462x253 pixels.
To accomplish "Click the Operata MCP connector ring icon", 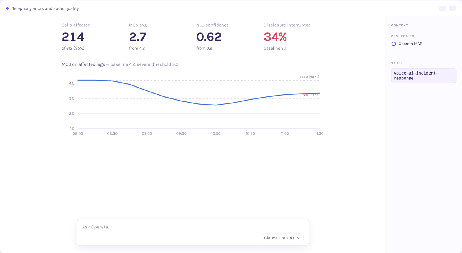I will click(394, 44).
